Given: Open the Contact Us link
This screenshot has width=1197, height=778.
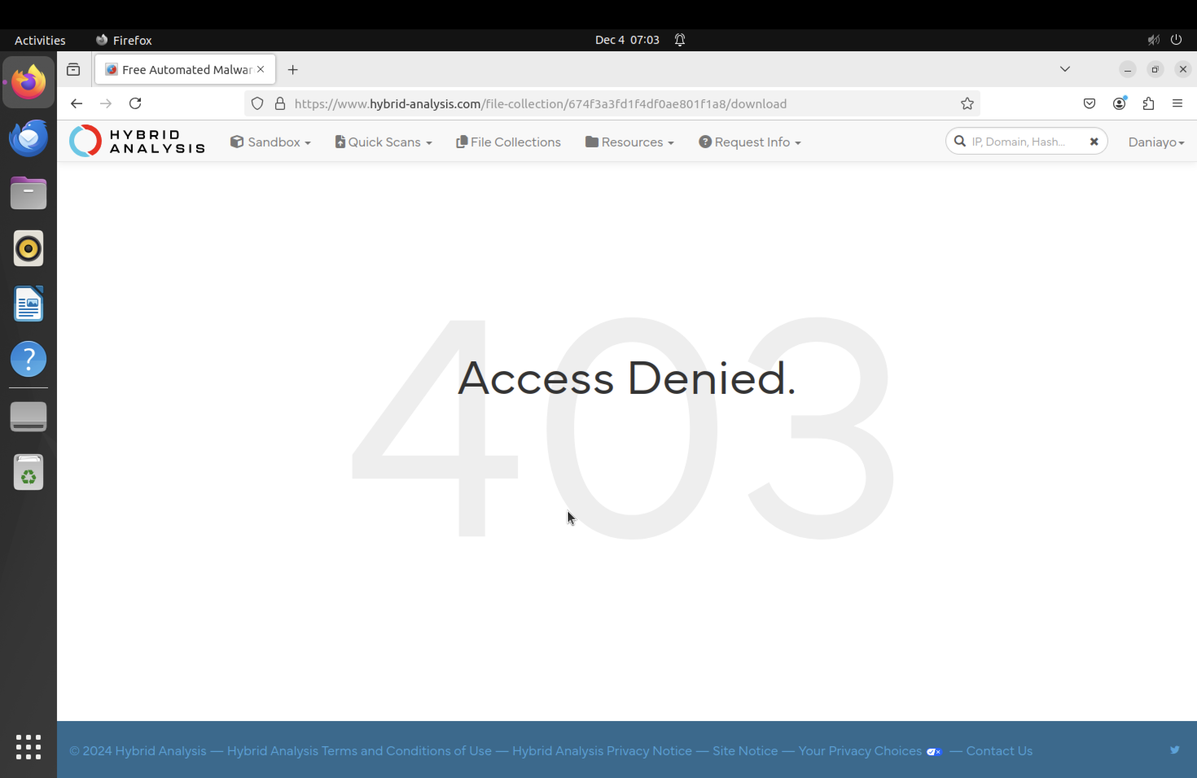Looking at the screenshot, I should point(999,750).
